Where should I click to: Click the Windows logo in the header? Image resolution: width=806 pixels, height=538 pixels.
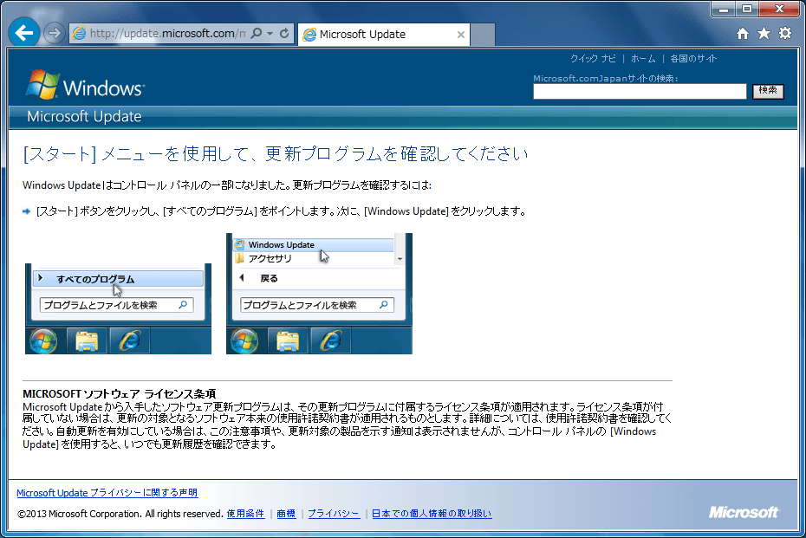(x=85, y=85)
